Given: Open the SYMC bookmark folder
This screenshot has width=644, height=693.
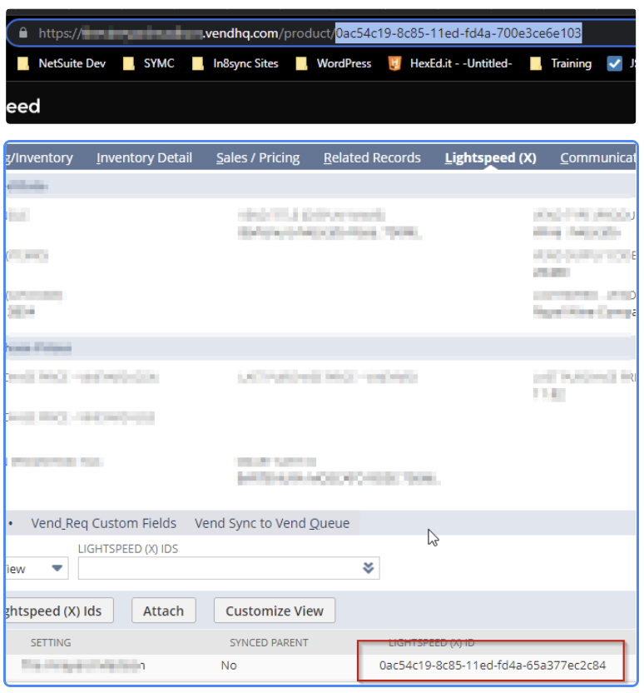Looking at the screenshot, I should point(149,63).
